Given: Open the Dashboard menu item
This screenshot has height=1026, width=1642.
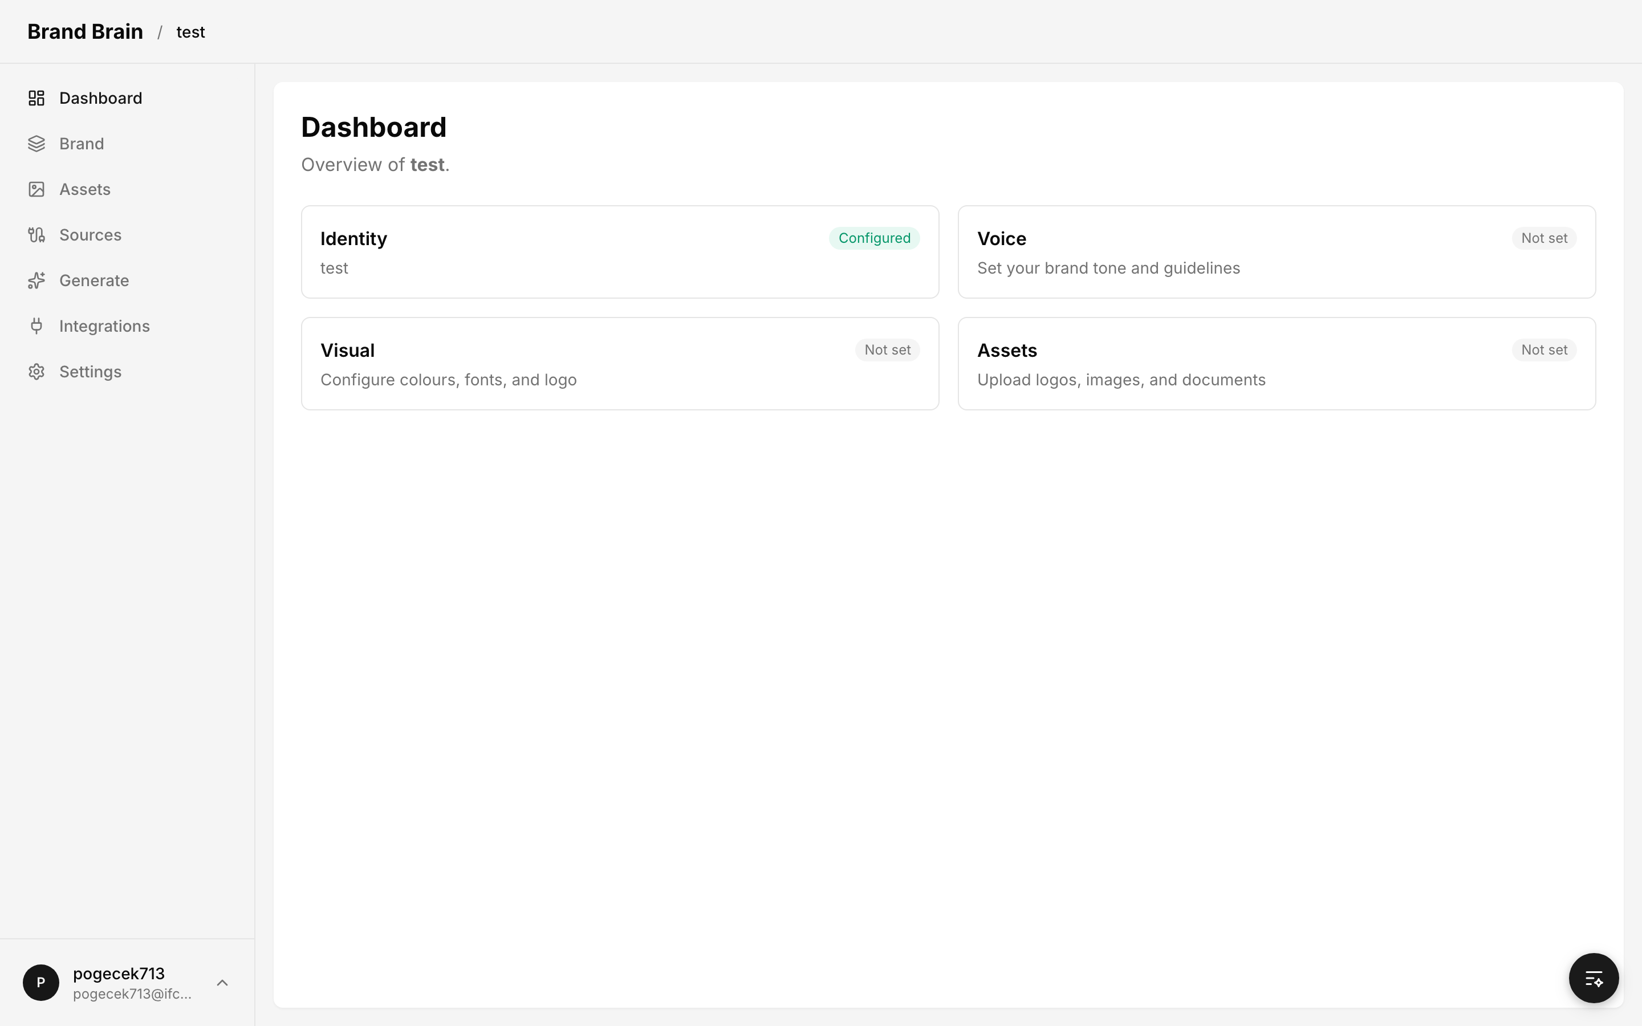Looking at the screenshot, I should (x=128, y=99).
